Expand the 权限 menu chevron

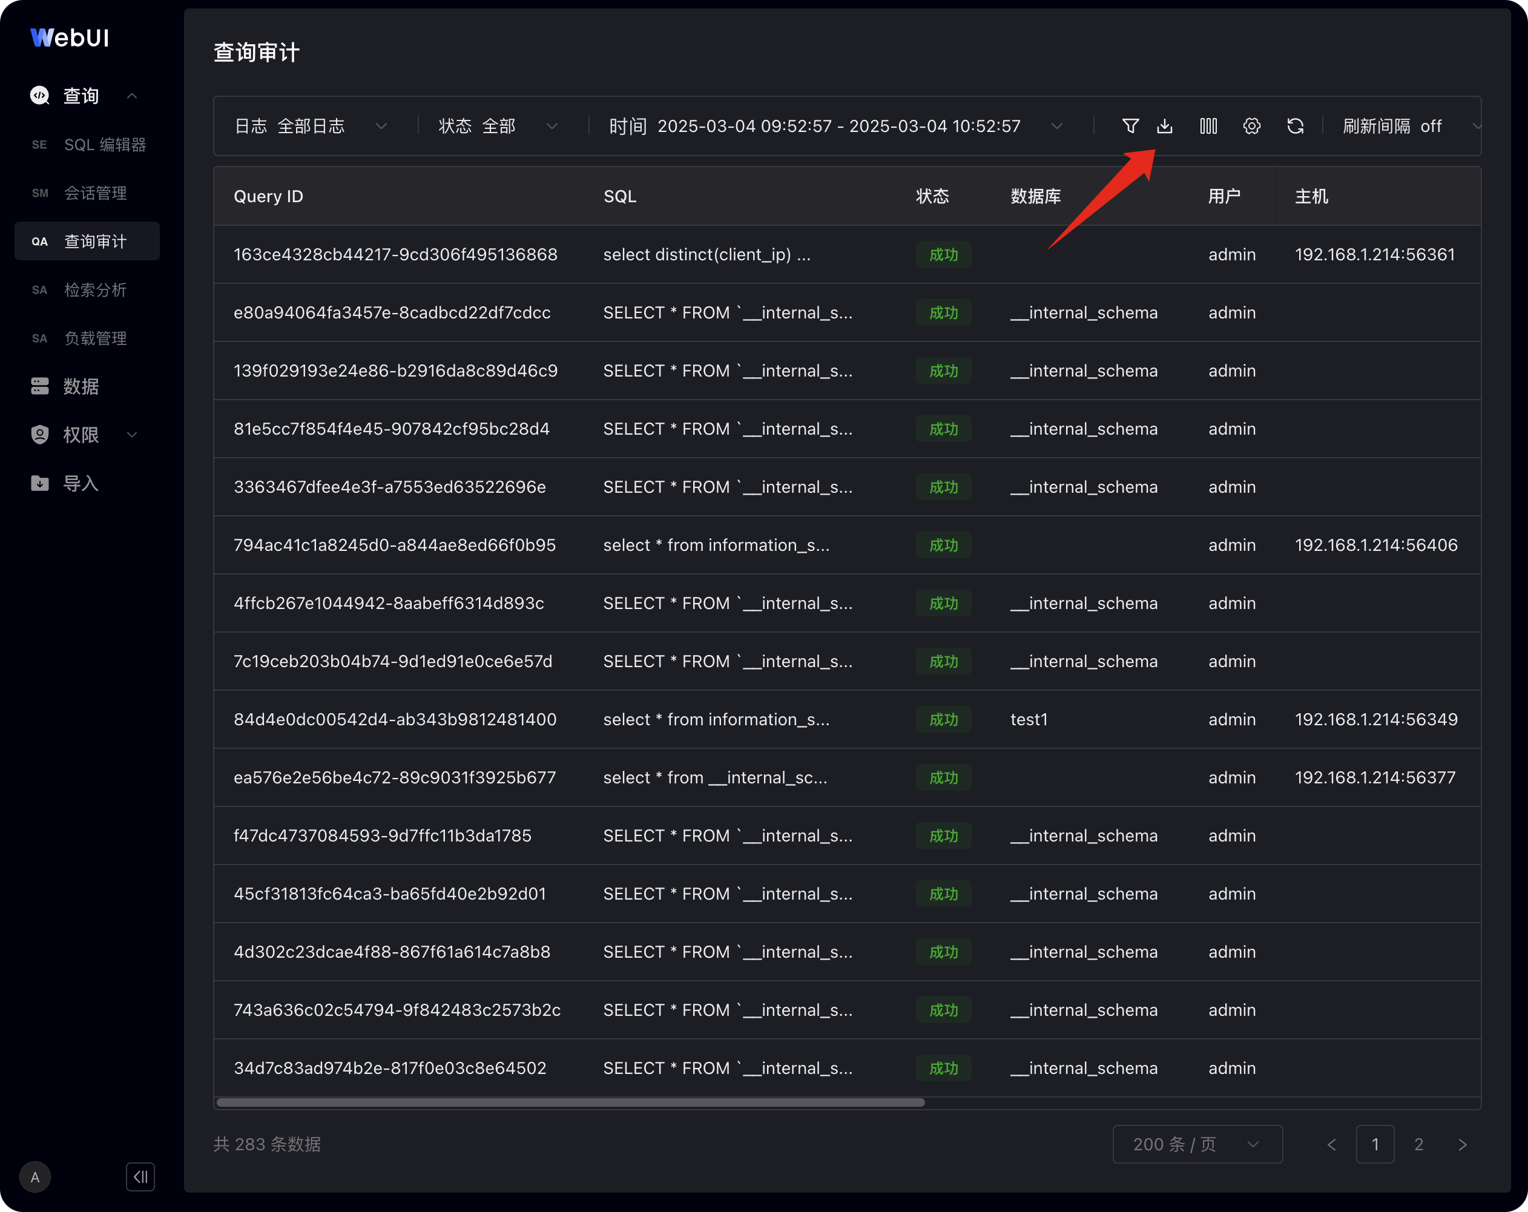click(132, 435)
